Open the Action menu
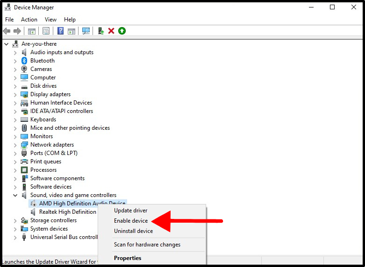Image resolution: width=365 pixels, height=267 pixels. (x=29, y=20)
